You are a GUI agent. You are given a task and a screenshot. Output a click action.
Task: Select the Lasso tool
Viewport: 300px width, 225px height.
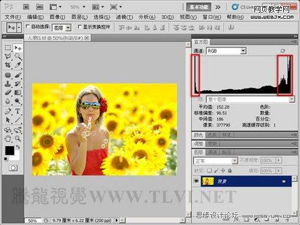pos(8,57)
